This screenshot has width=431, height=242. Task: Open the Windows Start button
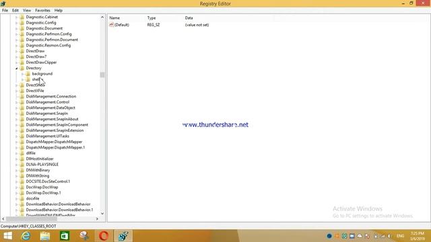7,236
